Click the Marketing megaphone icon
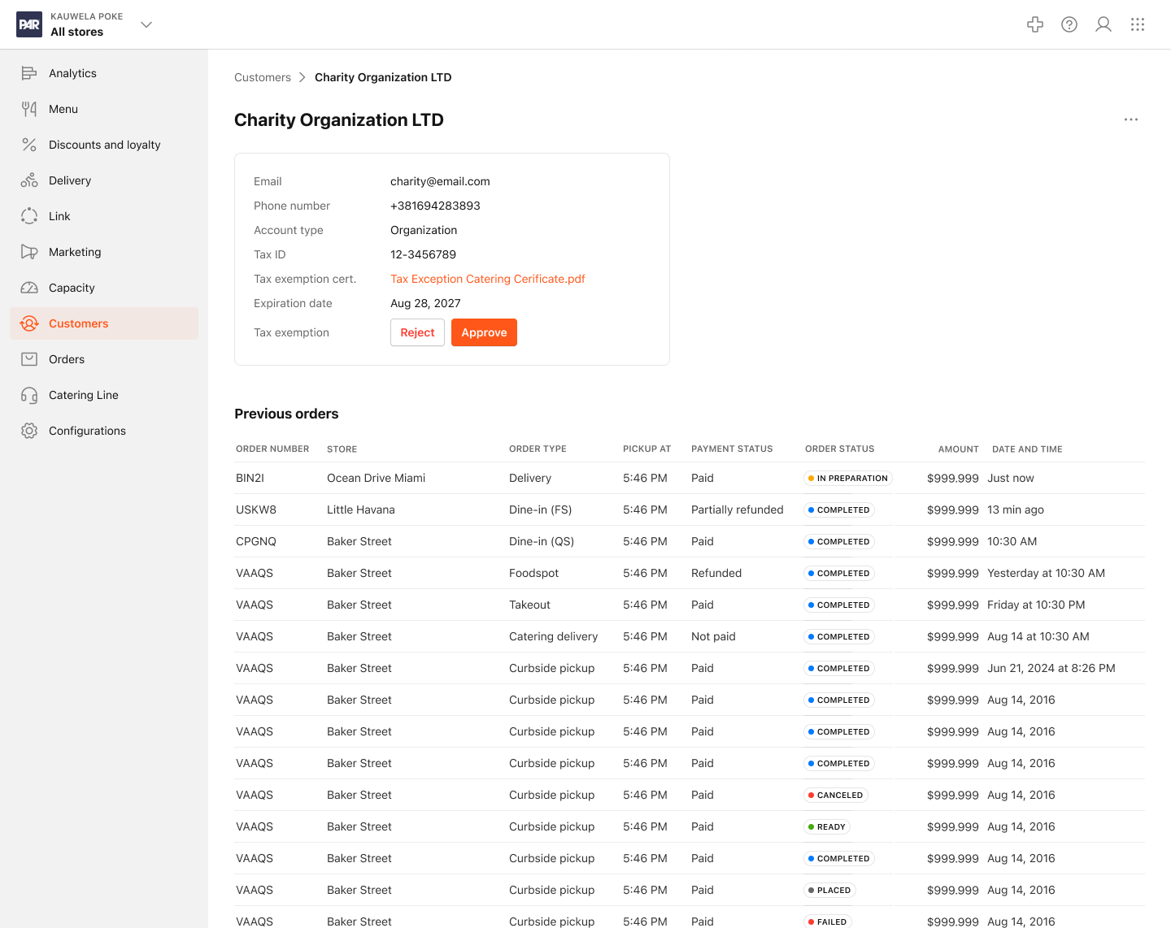 pyautogui.click(x=29, y=252)
